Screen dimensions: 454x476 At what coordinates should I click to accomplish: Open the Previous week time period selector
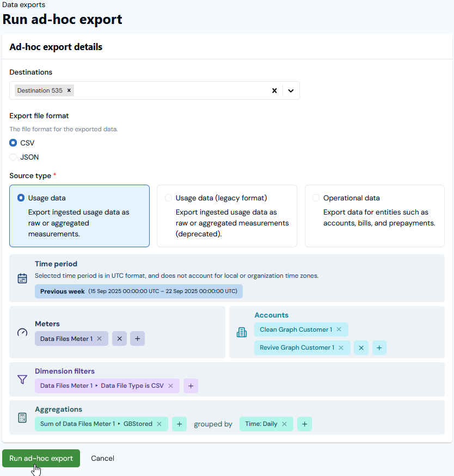(138, 291)
